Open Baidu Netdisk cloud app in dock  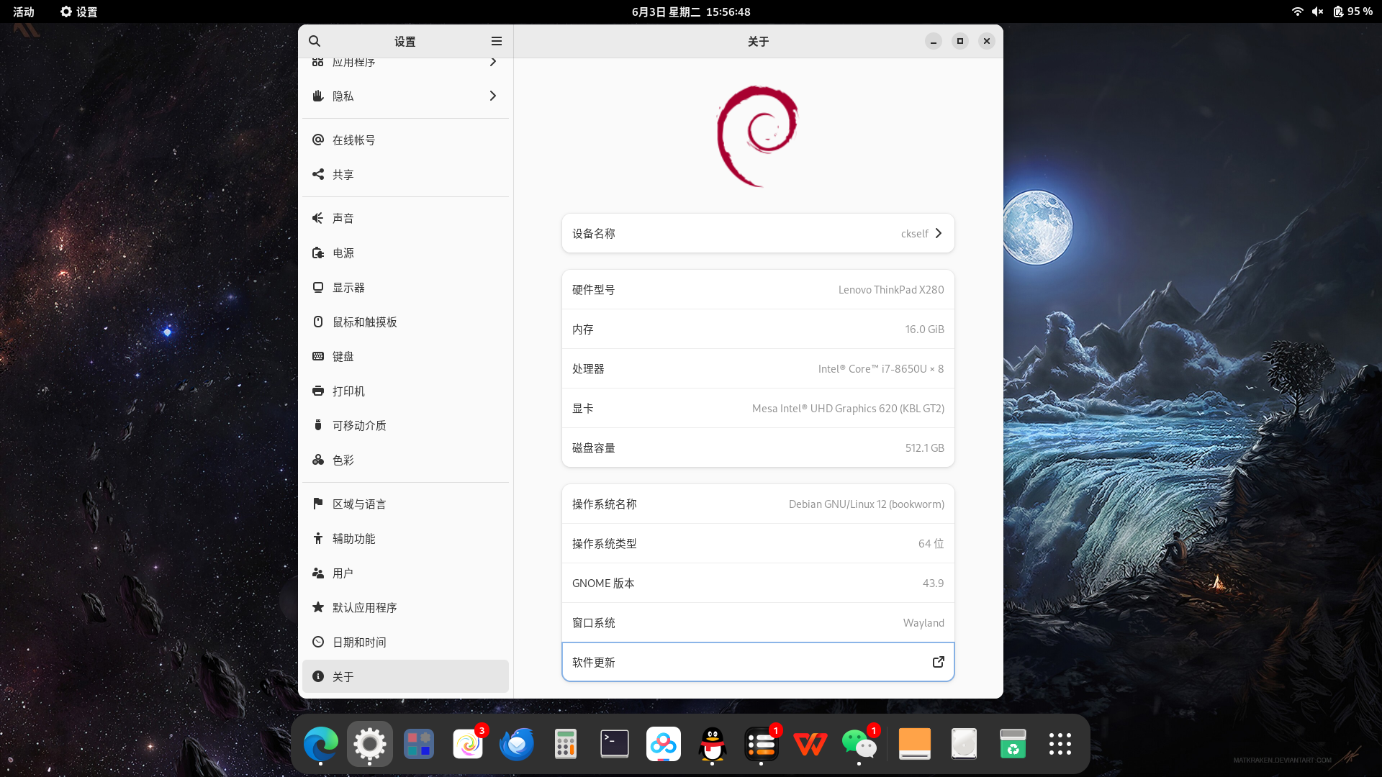[664, 744]
